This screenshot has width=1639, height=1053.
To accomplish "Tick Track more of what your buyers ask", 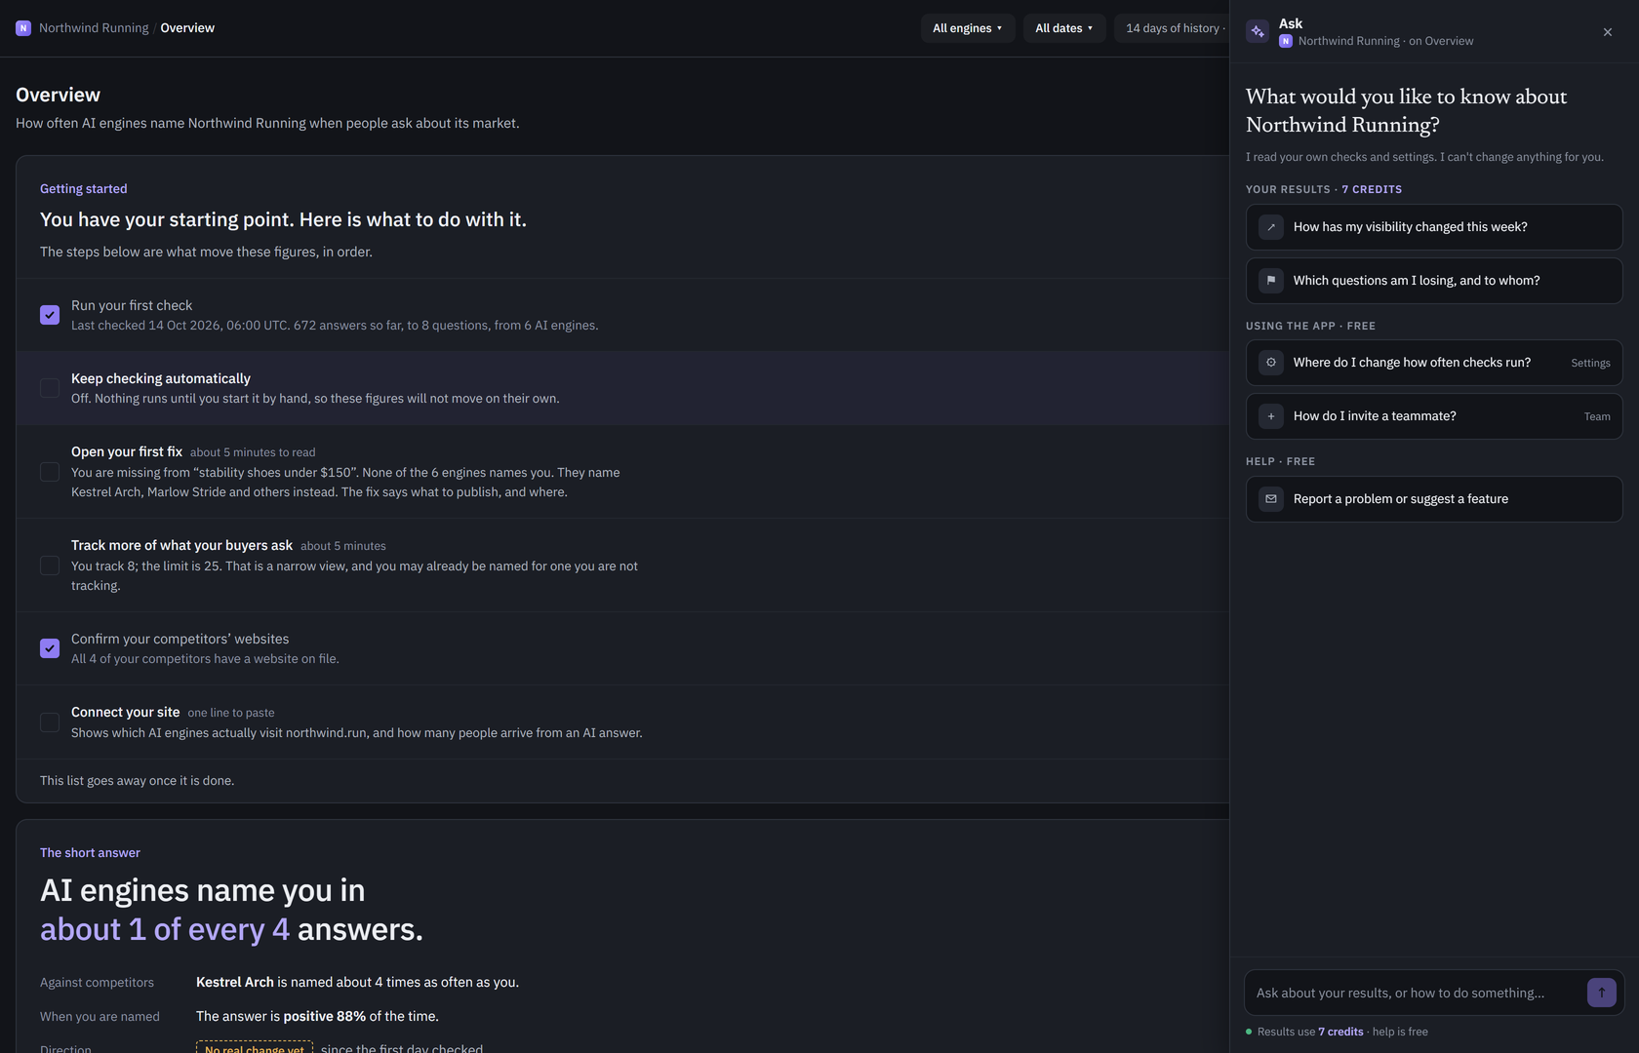I will pos(50,565).
